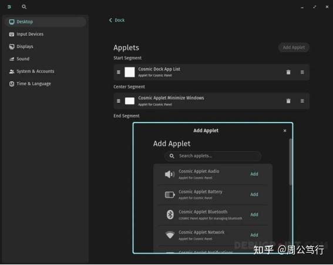Toggle the navigation sidebar icon
This screenshot has height=265, width=333.
tap(9, 7)
